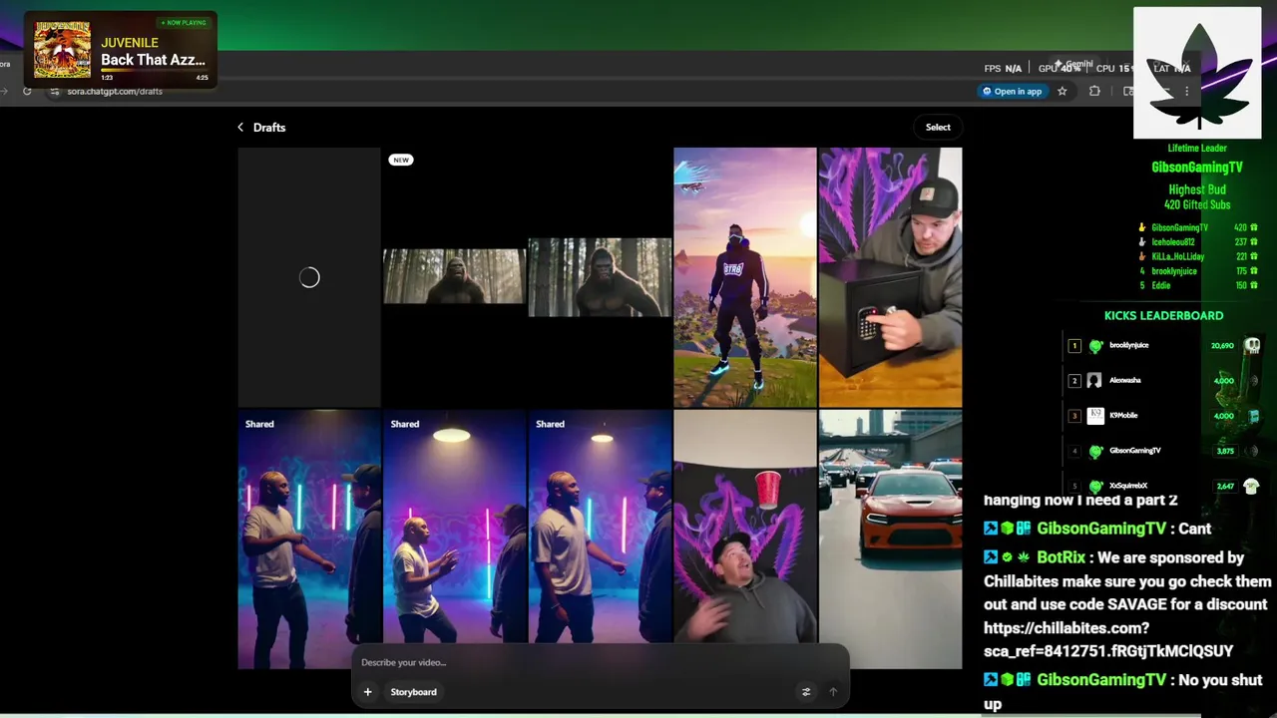Screen dimensions: 1277x718
Task: Reload the page in the browser
Action: pyautogui.click(x=27, y=91)
